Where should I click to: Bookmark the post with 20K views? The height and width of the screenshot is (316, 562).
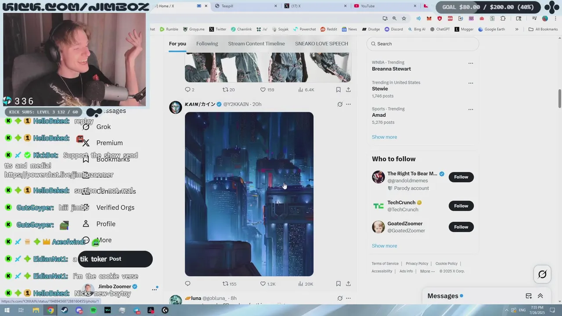(338, 284)
